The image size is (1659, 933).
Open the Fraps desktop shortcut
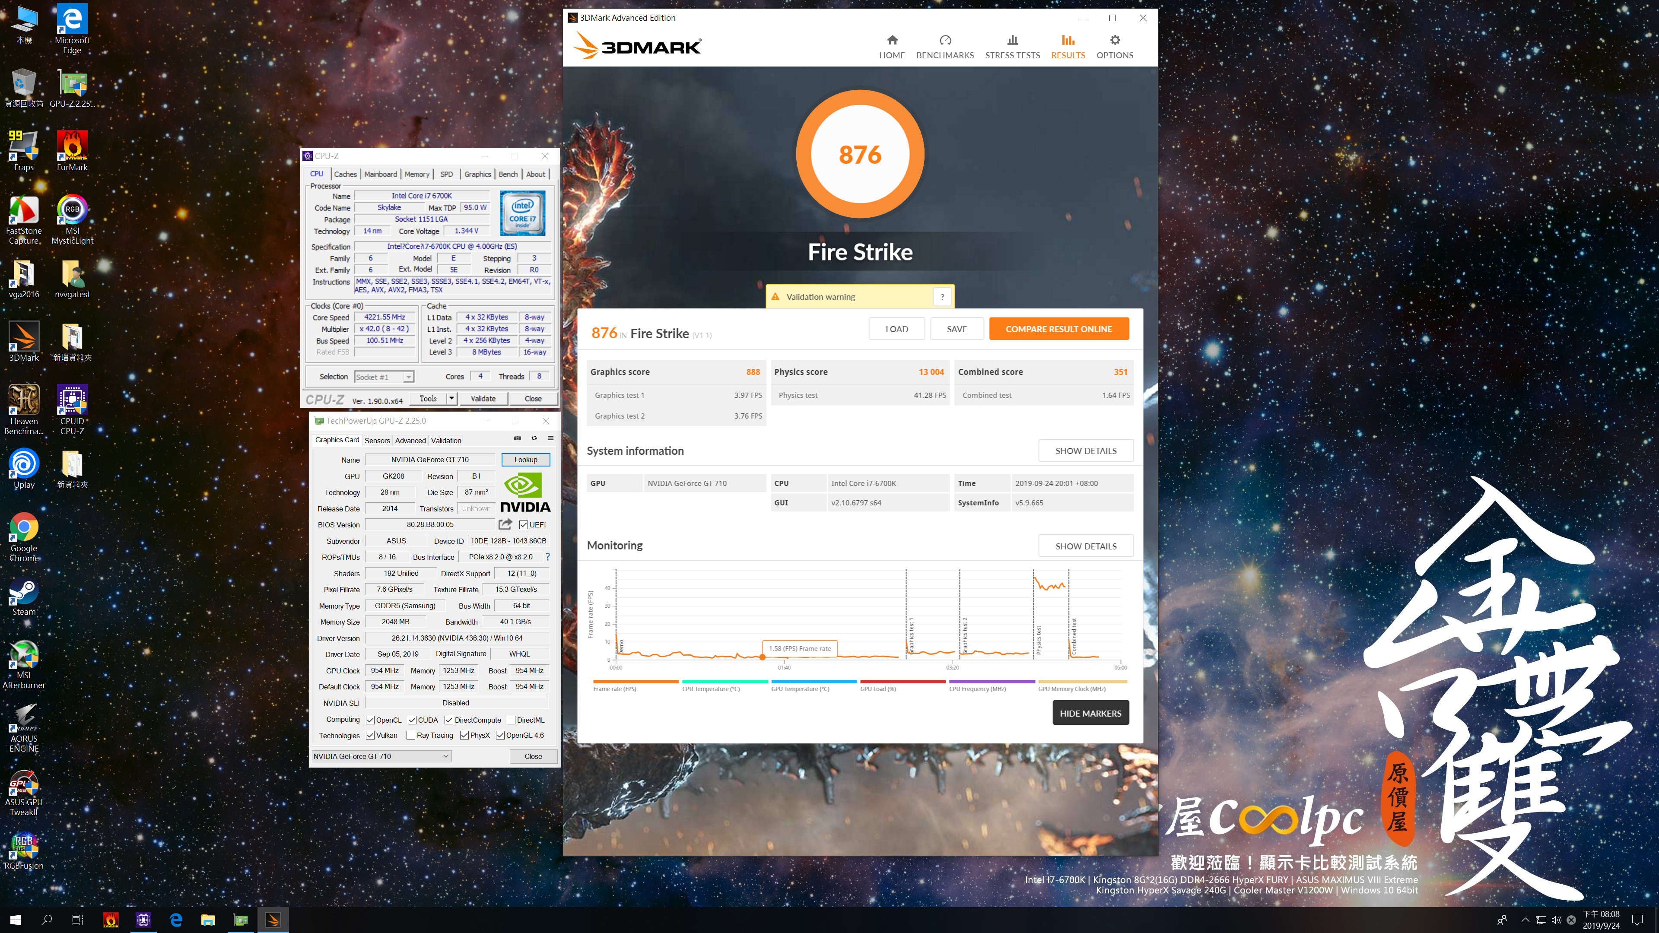pos(24,151)
